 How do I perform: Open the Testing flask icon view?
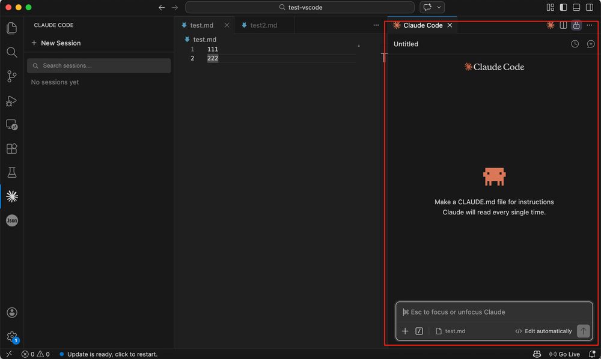[x=11, y=172]
